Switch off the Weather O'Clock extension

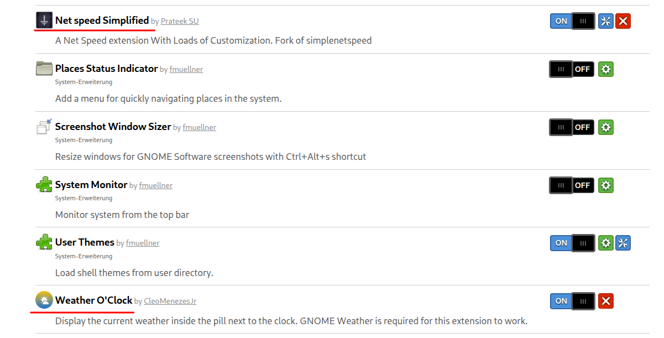tap(572, 301)
